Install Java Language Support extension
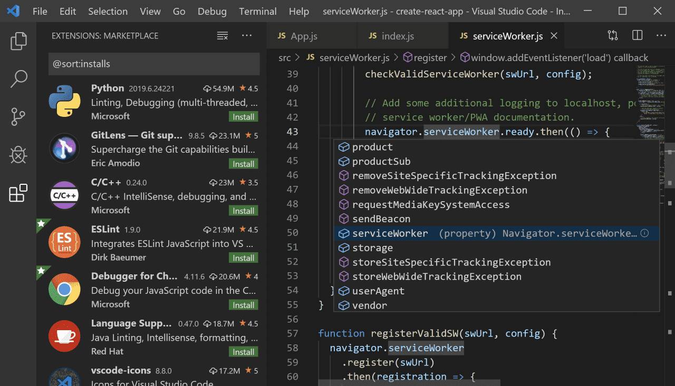 click(244, 352)
